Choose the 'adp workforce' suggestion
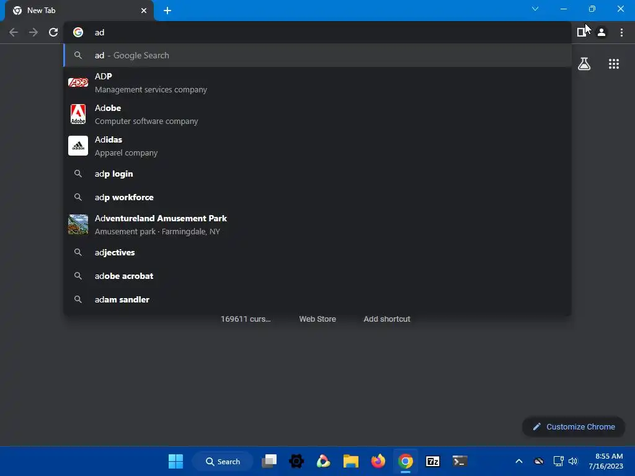635x476 pixels. coord(317,197)
